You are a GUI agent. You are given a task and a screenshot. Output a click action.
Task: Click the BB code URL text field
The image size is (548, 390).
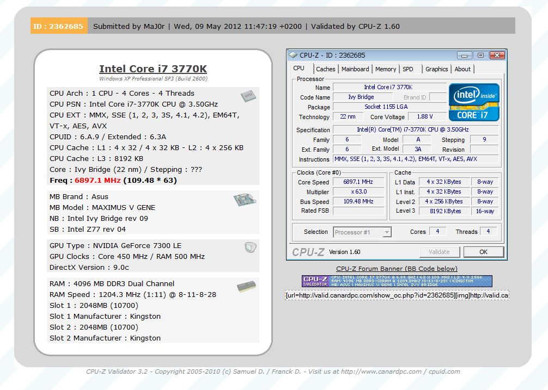point(397,295)
